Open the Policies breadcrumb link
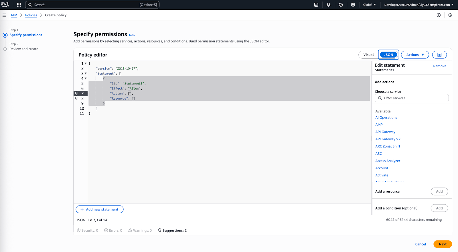The image size is (458, 252). click(31, 15)
